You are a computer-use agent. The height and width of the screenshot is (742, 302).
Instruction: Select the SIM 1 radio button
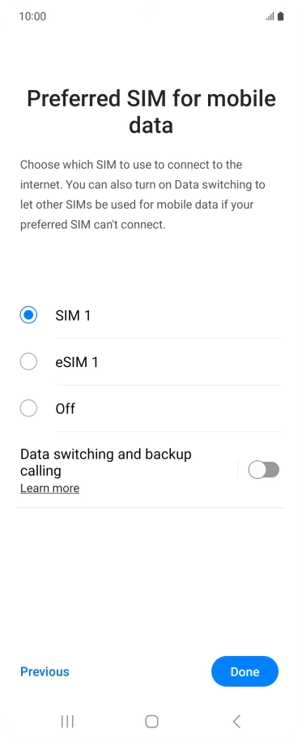pos(29,315)
